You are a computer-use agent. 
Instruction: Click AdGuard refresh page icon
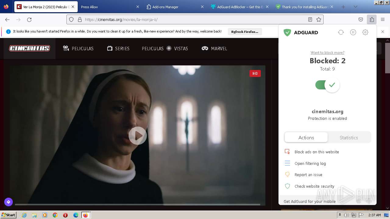click(341, 32)
